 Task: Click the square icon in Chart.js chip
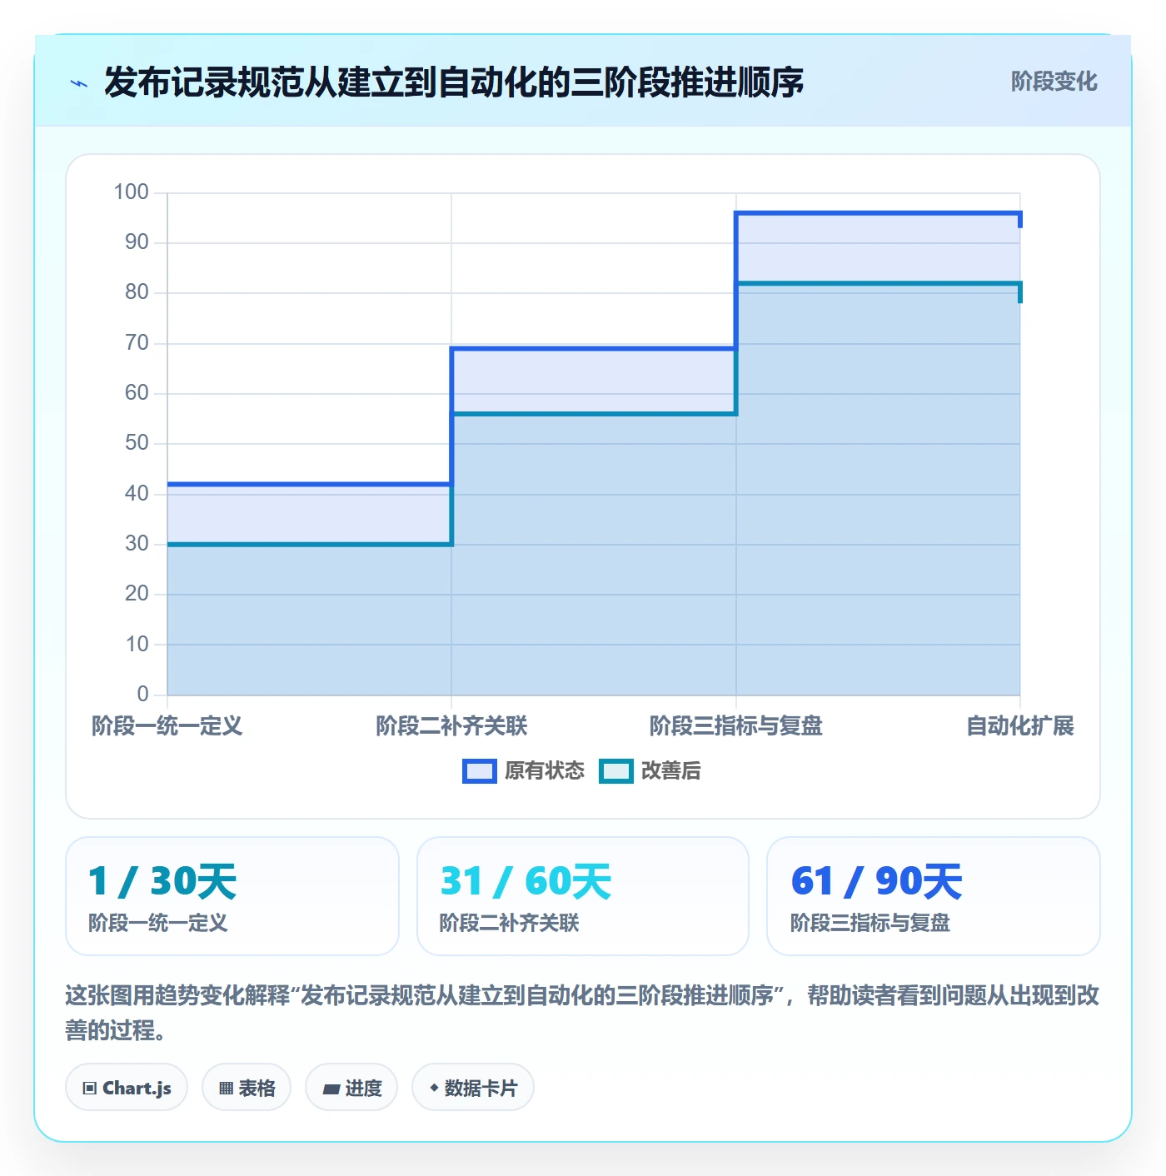(x=90, y=1089)
